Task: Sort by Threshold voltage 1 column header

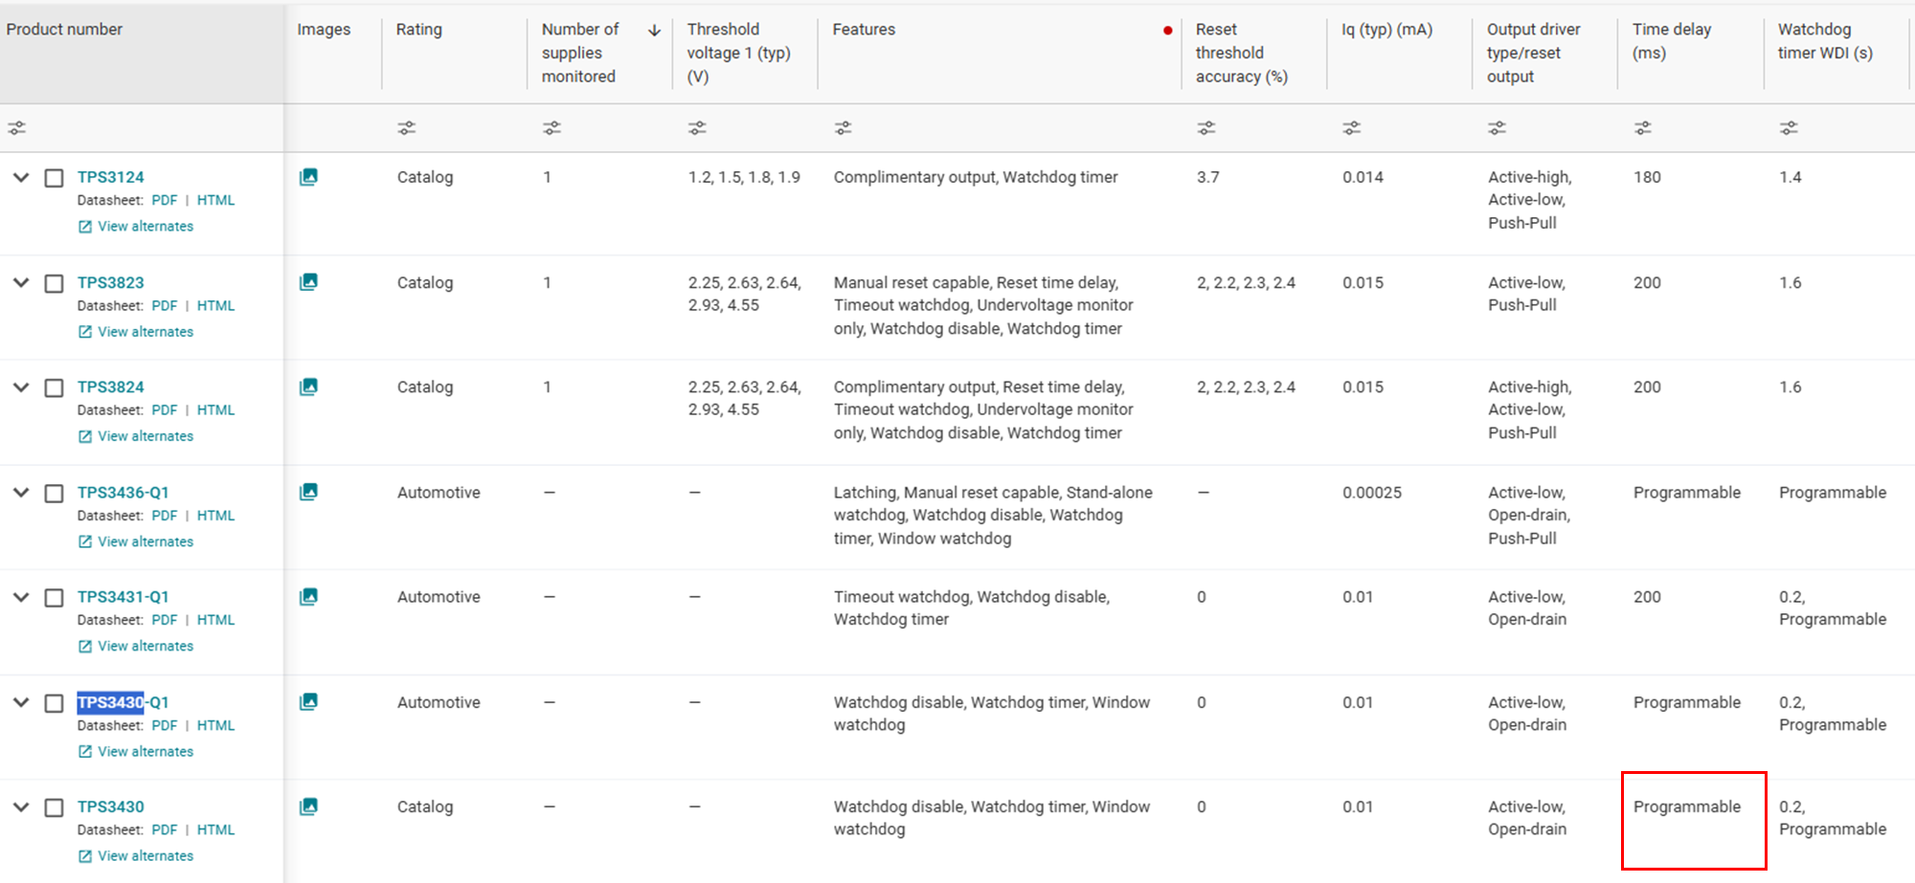Action: (738, 53)
